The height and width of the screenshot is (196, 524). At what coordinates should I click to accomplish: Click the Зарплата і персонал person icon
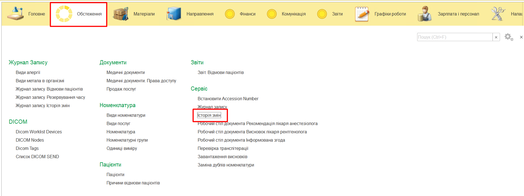424,14
